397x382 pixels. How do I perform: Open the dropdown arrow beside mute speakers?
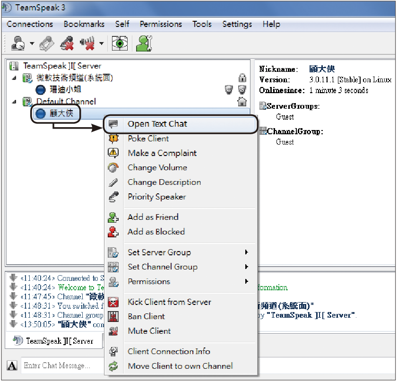[x=102, y=43]
